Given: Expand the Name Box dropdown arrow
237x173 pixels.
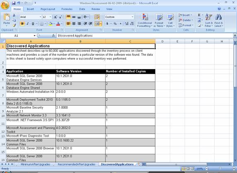Looking at the screenshot, I should (x=34, y=36).
